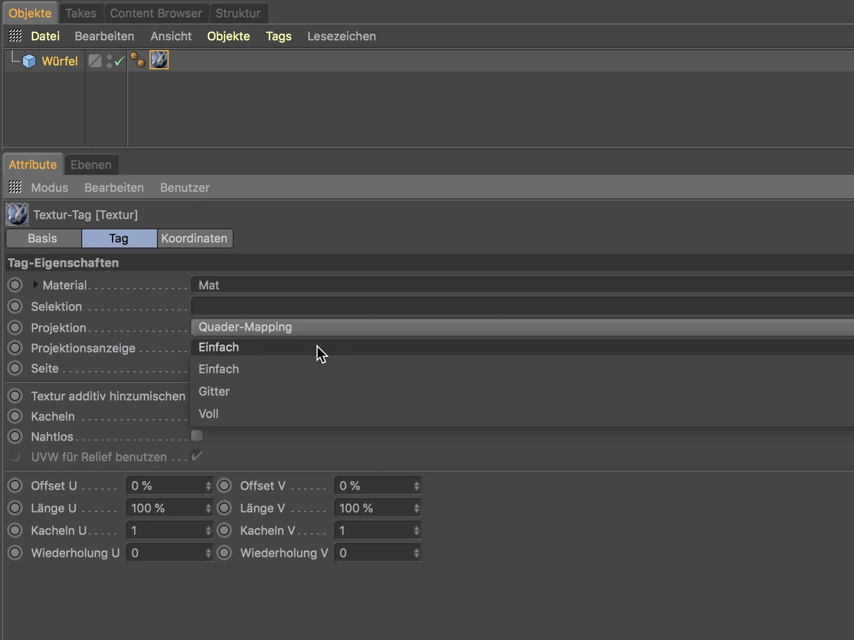Select the Tag properties tab

click(119, 238)
